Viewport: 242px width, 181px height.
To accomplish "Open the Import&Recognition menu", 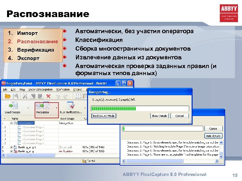I will coord(41,89).
